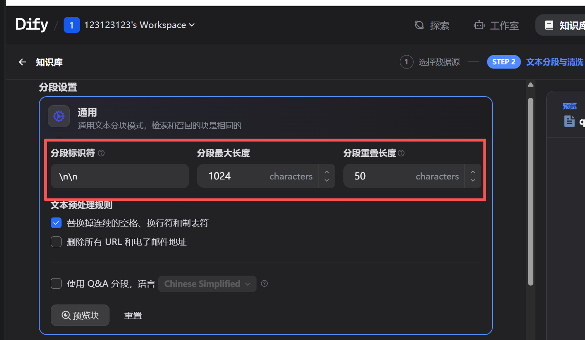
Task: Click the up arrow on 分段最大长度
Action: coord(326,172)
